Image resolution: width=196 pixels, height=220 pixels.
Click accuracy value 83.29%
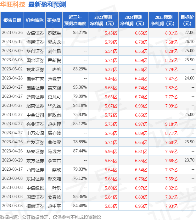pos(80,69)
